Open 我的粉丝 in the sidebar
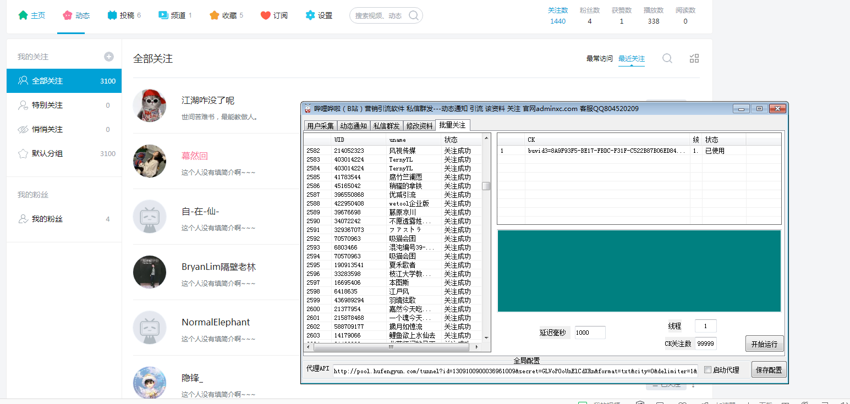 click(47, 219)
